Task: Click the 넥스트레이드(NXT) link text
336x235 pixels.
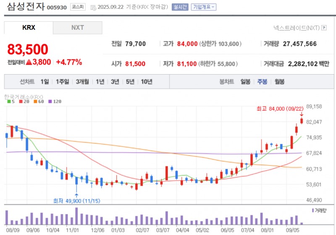Action: 297,28
